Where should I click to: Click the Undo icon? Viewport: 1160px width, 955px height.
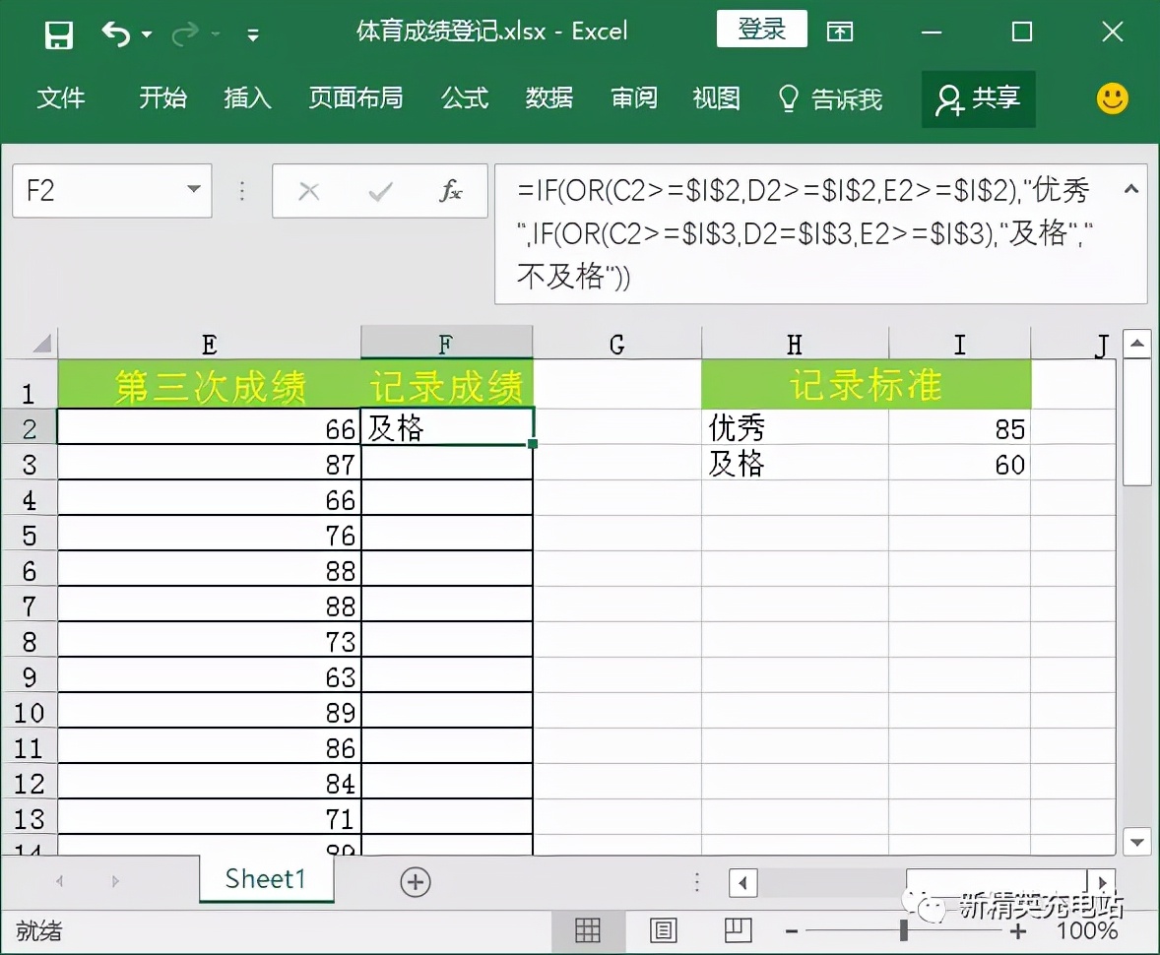(x=116, y=32)
